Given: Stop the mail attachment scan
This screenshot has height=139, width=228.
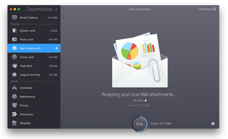Looking at the screenshot, I should [x=140, y=124].
